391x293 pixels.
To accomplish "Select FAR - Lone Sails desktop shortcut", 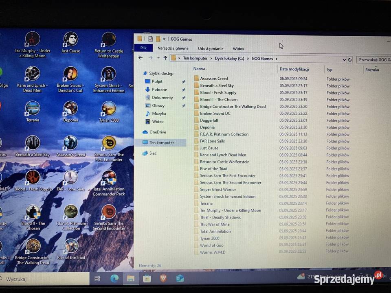I will [71, 181].
